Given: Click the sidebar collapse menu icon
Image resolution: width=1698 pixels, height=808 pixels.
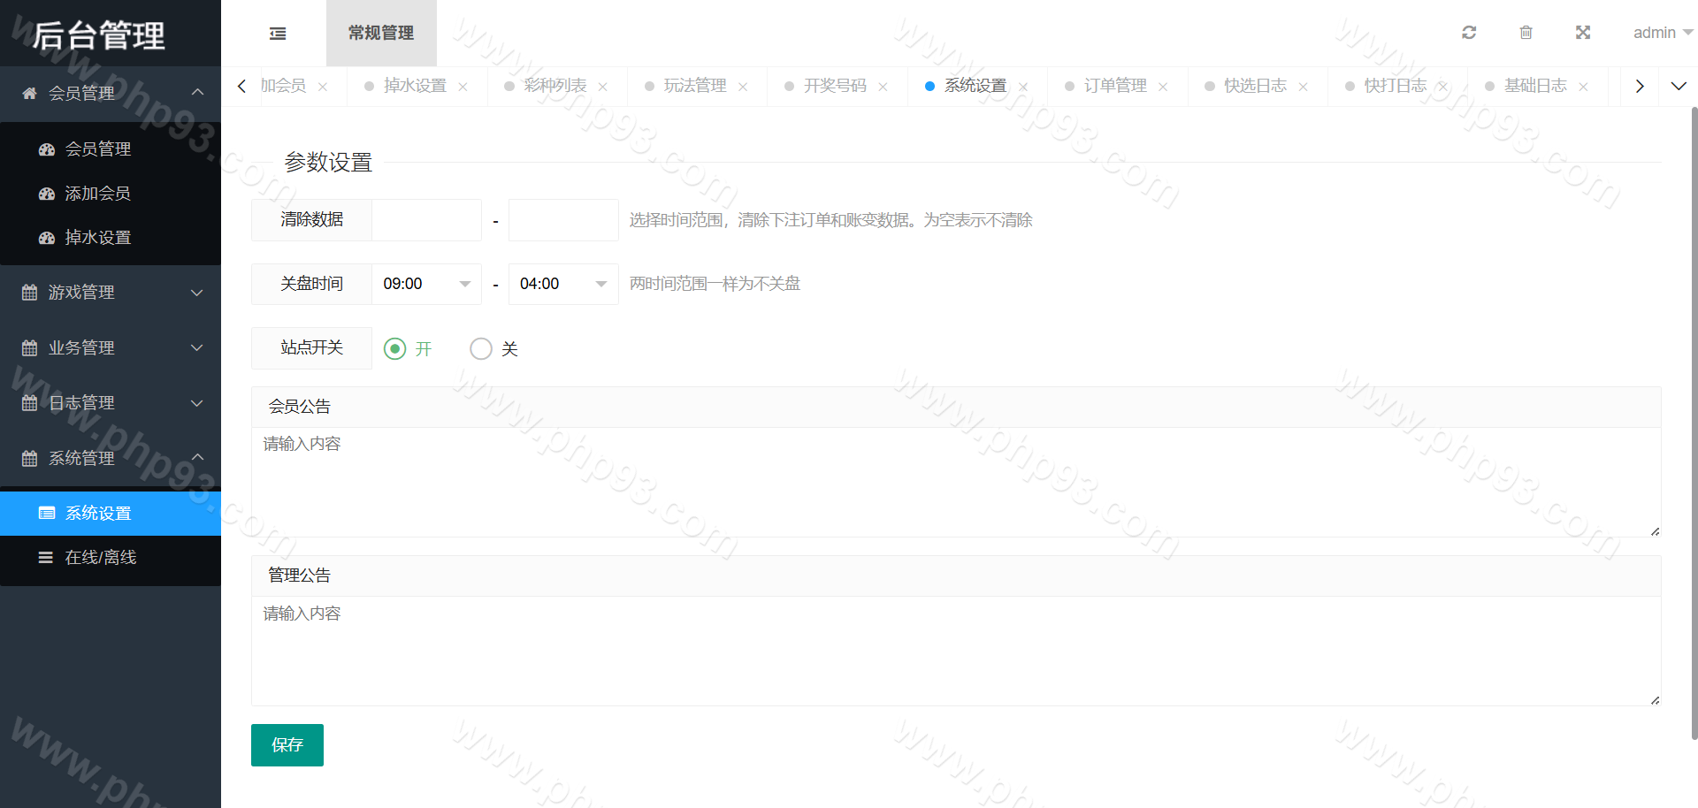Looking at the screenshot, I should [278, 34].
